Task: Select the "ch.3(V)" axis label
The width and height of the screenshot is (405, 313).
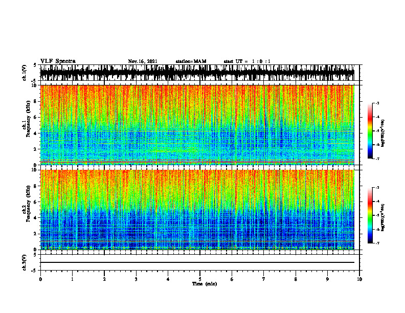Action: (25, 262)
